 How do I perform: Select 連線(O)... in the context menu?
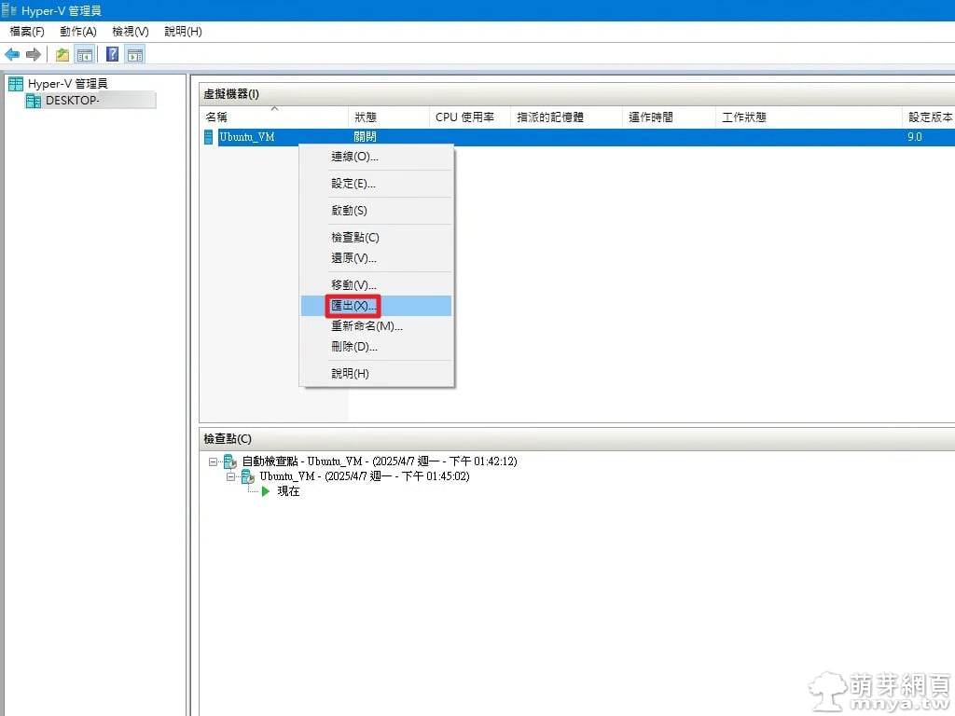point(354,157)
